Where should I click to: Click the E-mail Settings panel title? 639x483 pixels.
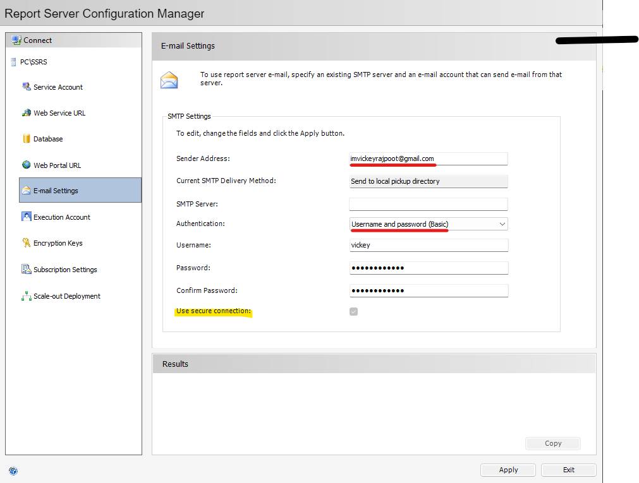pyautogui.click(x=188, y=45)
